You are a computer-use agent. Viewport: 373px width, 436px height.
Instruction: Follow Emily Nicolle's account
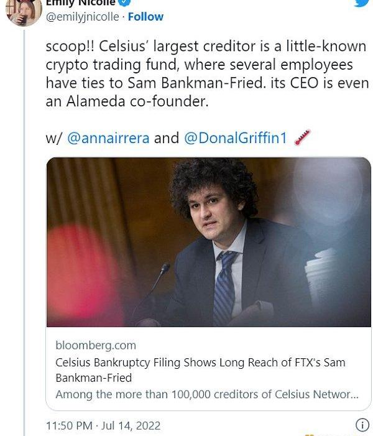[x=145, y=17]
